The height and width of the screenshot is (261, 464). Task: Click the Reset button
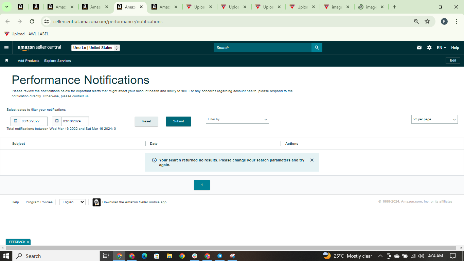coord(146,121)
